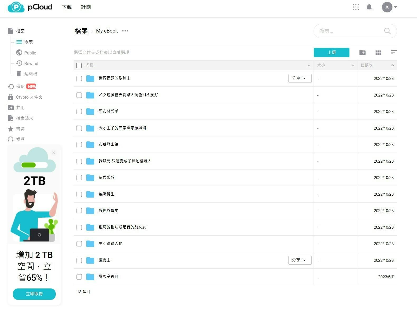Viewport: 417px width, 312px height.
Task: Open Rewind in the sidebar
Action: point(31,63)
